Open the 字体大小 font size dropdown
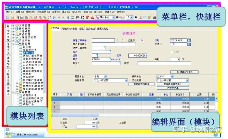Viewport: 228px width, 139px height. 132,17
